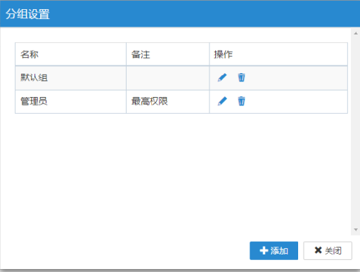Click the scrollbar up arrow
This screenshot has height=272, width=360.
tap(356, 33)
